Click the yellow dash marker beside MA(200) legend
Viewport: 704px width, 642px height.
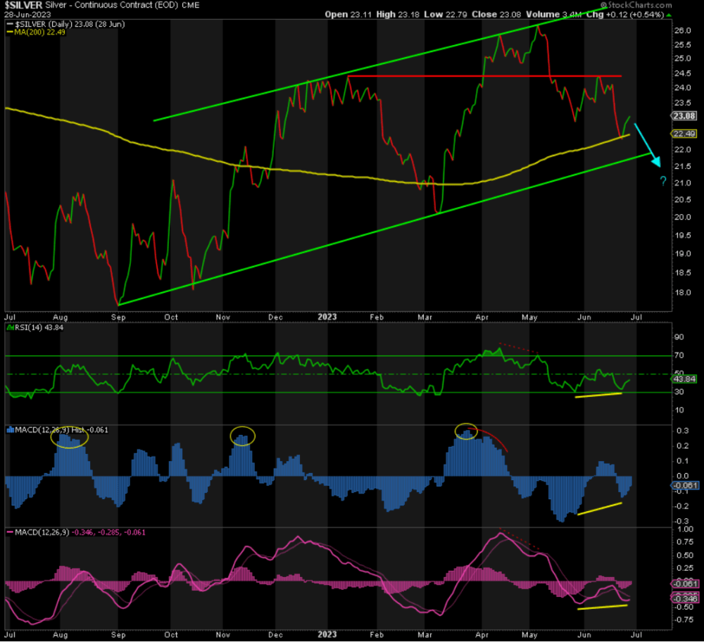pos(10,31)
